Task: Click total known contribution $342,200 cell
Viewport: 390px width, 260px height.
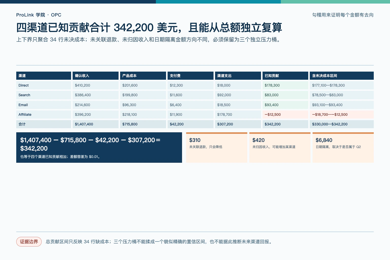Action: click(x=285, y=124)
